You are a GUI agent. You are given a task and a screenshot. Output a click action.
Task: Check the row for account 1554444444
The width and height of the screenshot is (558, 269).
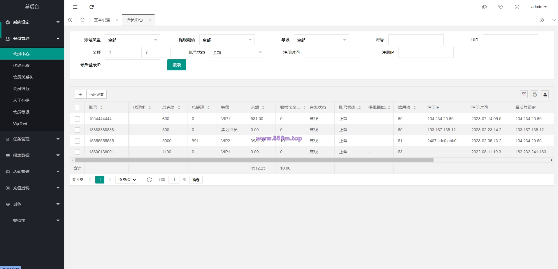[77, 119]
